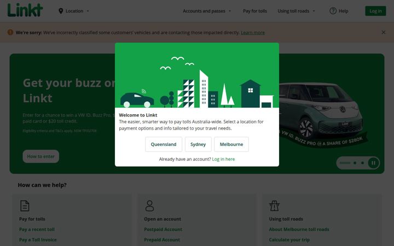Click the Pay for tolls document icon
The width and height of the screenshot is (394, 246).
[25, 206]
